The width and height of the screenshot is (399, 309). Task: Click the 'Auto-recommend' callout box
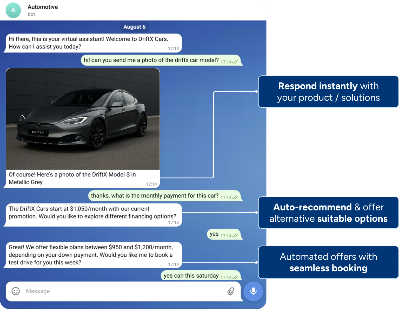point(328,213)
